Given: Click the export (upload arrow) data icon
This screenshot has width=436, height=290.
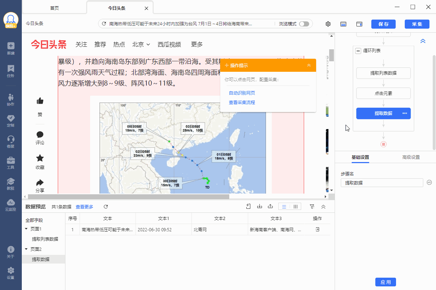Looking at the screenshot, I should point(270,206).
